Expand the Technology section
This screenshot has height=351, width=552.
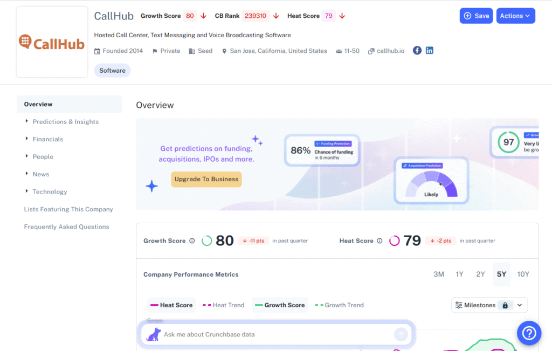coord(27,191)
